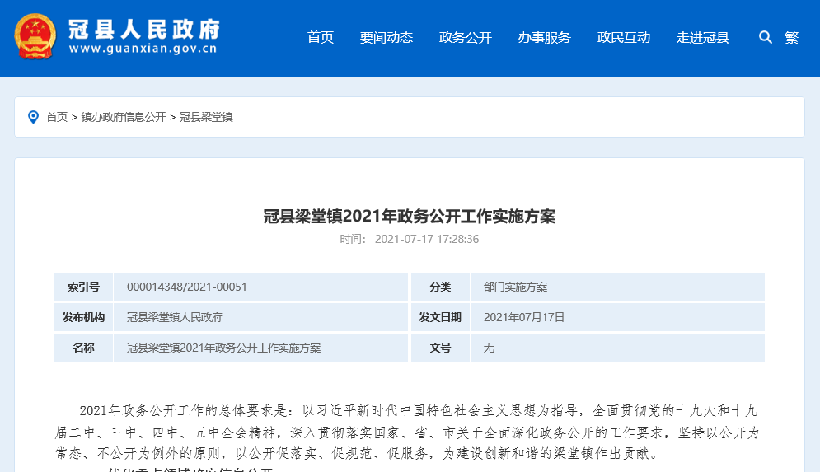
Task: Select index number 000014348/2021-00051
Action: coord(187,287)
